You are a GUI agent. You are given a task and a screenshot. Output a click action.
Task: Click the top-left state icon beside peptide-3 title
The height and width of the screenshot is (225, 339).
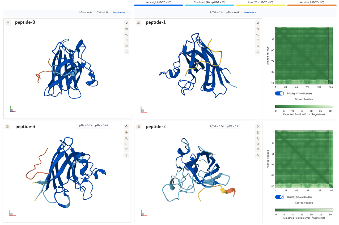(x=7, y=127)
